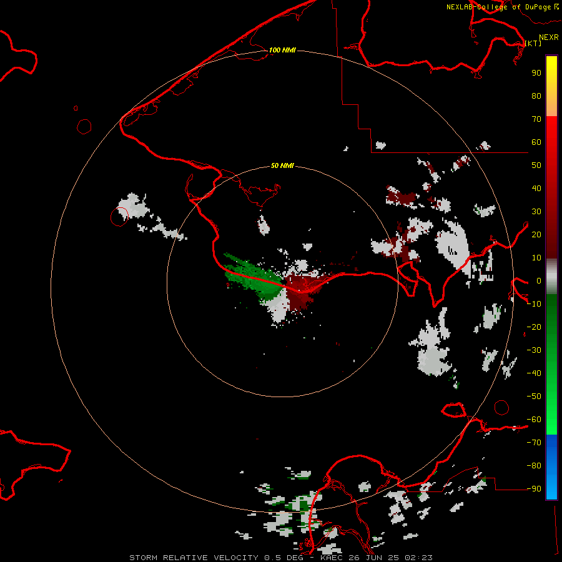Click the STORM RELATIVE VELOCITY caption text

(194, 558)
